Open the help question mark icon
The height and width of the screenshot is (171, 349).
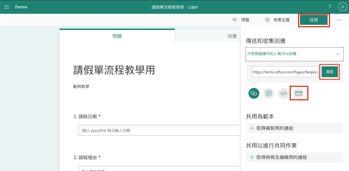click(x=330, y=7)
